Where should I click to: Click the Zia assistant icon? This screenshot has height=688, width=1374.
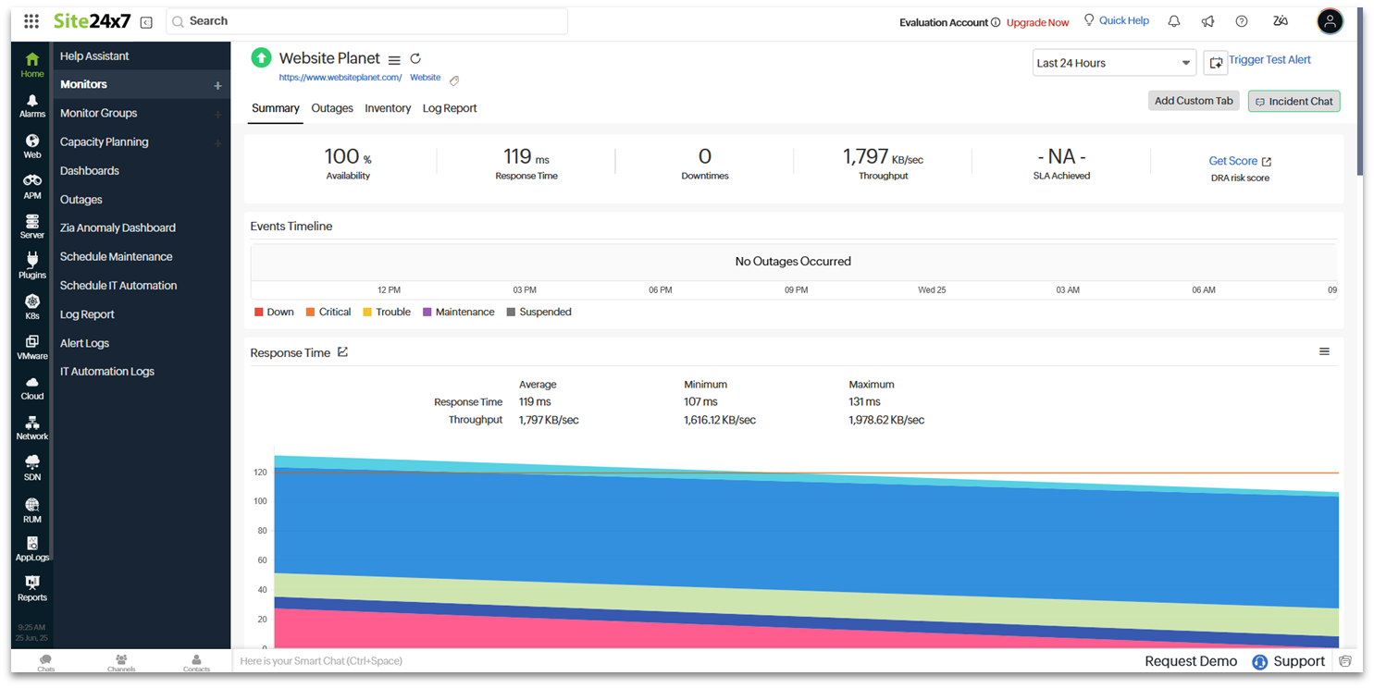(1281, 20)
